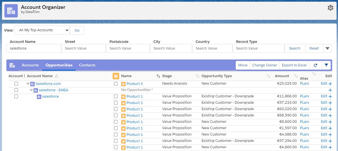Click plus icon on €4,660.00 row
The image size is (338, 151).
[x=330, y=147]
